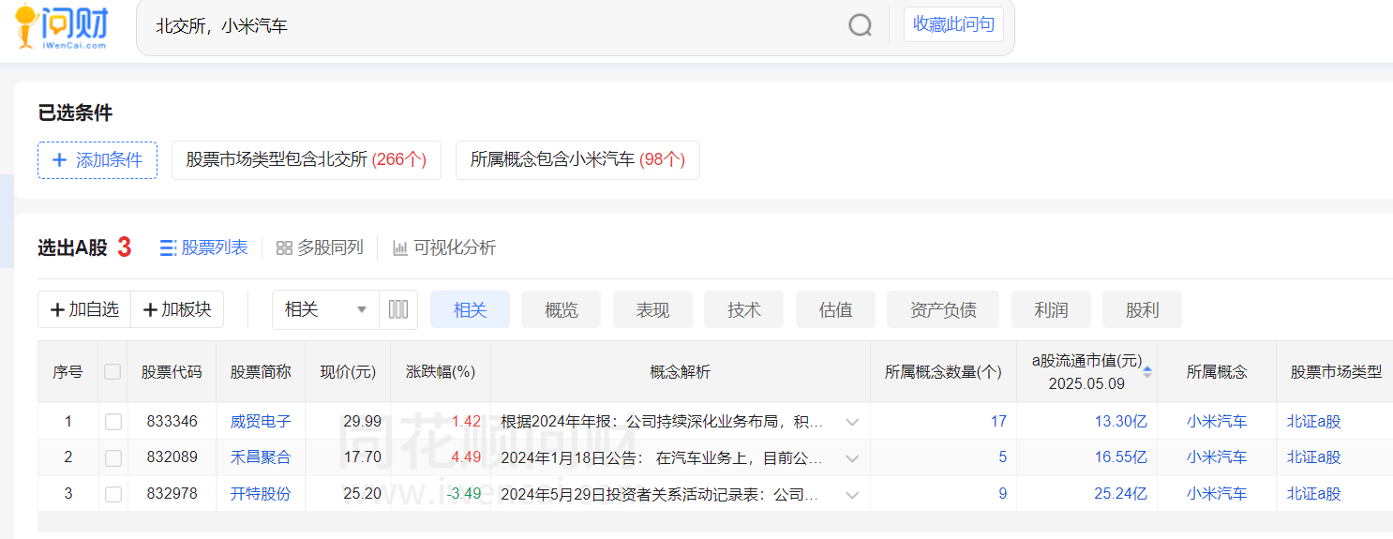This screenshot has width=1393, height=539.
Task: Click market value 25.24亿
Action: [x=1120, y=493]
